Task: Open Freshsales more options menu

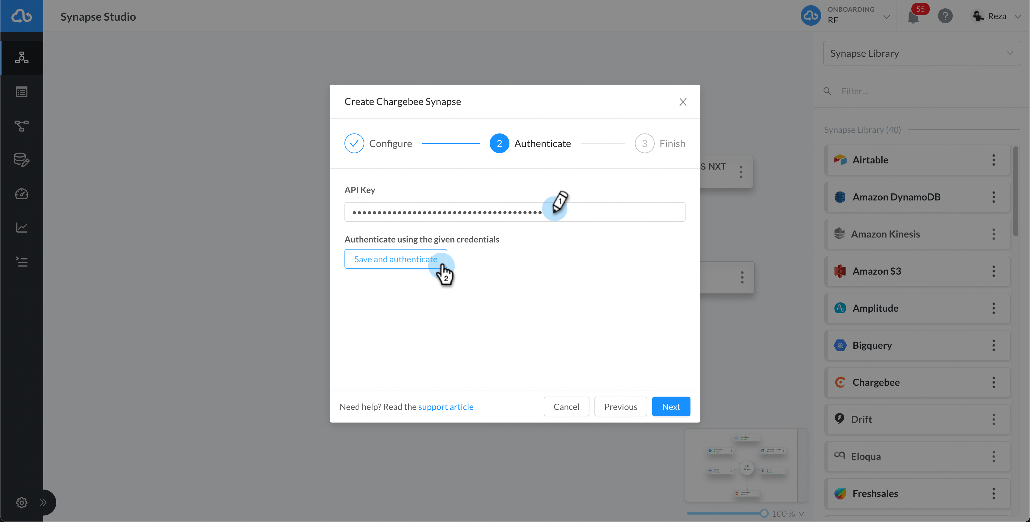Action: coord(994,494)
